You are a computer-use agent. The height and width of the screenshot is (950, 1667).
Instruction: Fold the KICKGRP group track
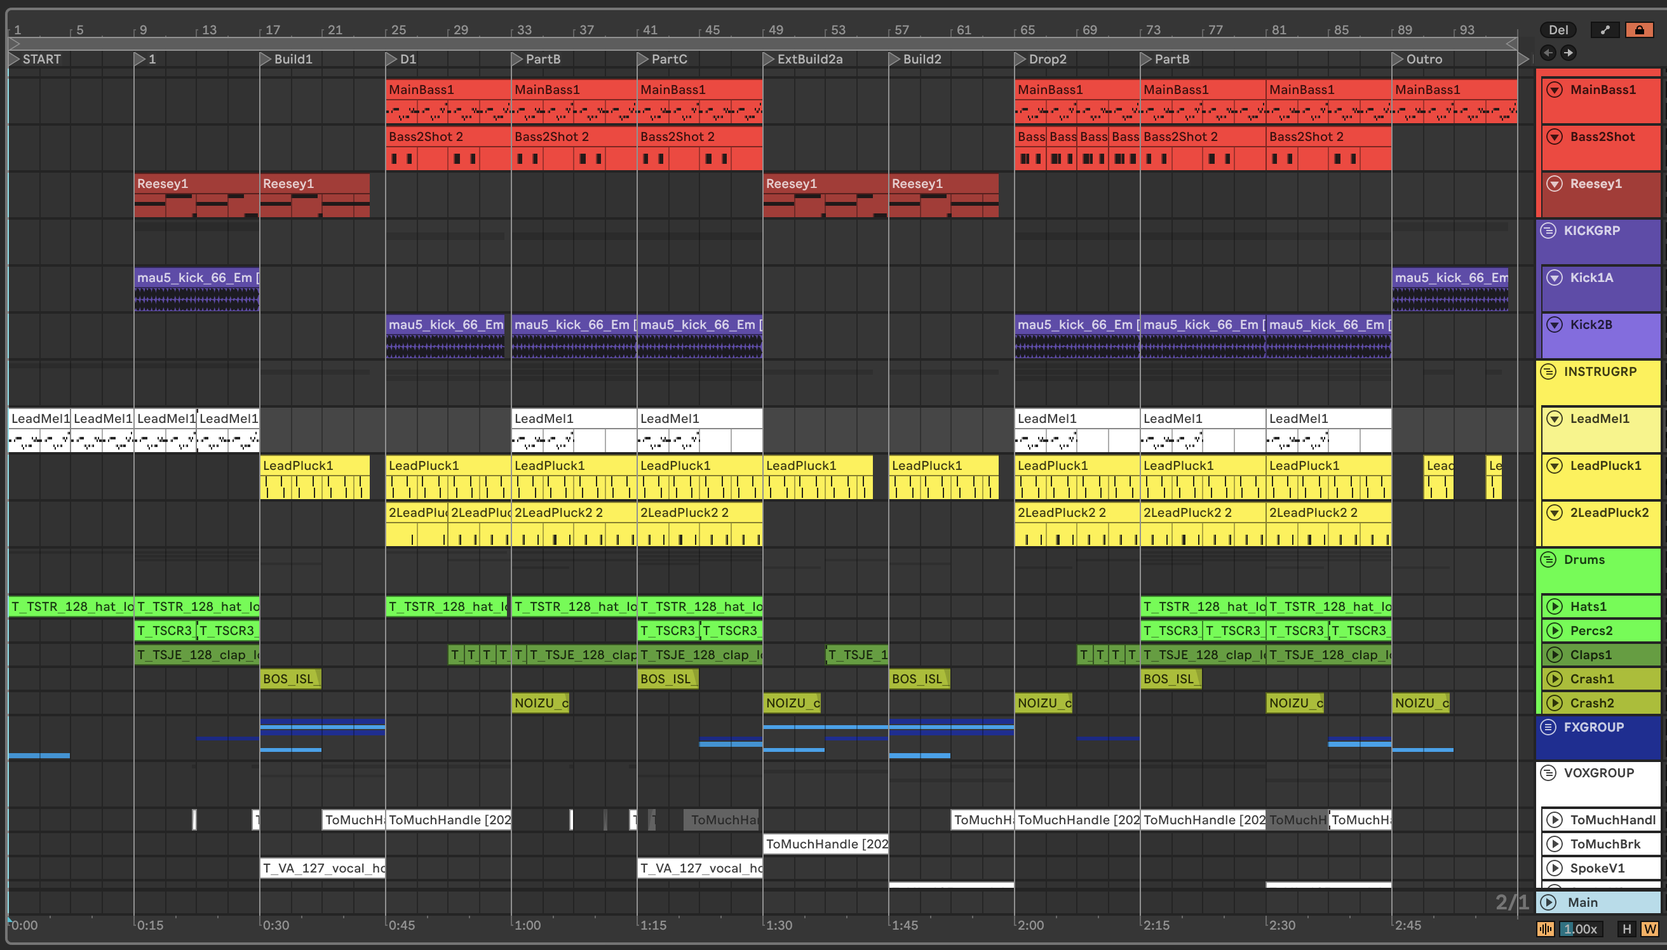tap(1548, 231)
